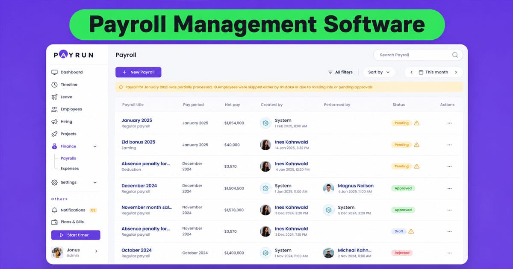This screenshot has width=513, height=269.
Task: Click in the Search Payroll field
Action: pyautogui.click(x=418, y=55)
